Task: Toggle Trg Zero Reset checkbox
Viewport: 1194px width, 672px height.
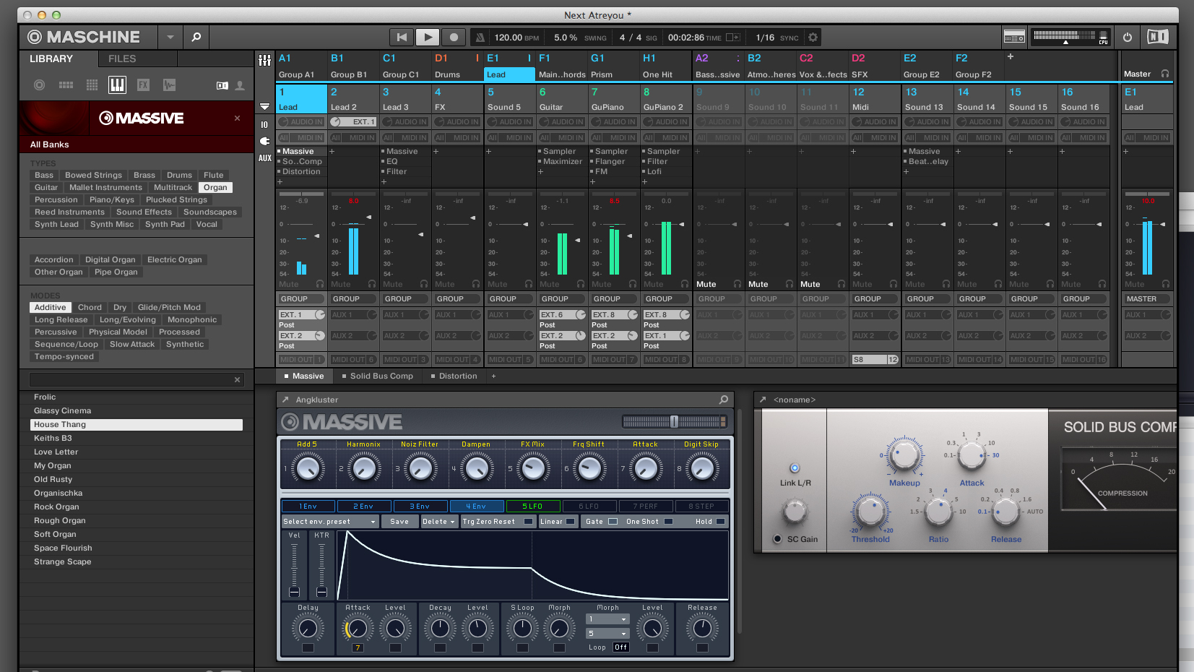Action: click(x=528, y=521)
